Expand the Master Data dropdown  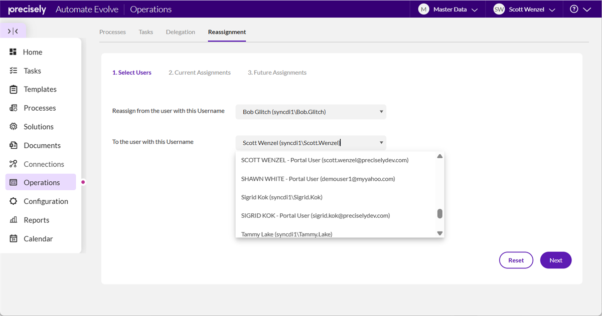pos(448,9)
